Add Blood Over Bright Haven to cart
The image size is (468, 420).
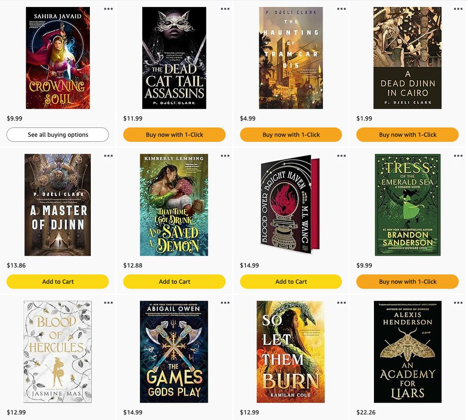pos(291,282)
